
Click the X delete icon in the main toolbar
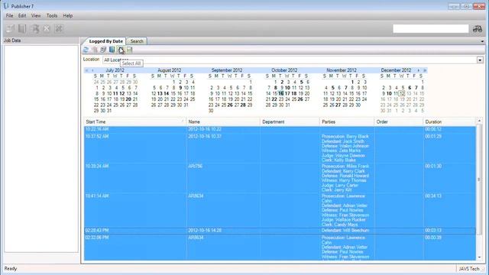pos(47,29)
